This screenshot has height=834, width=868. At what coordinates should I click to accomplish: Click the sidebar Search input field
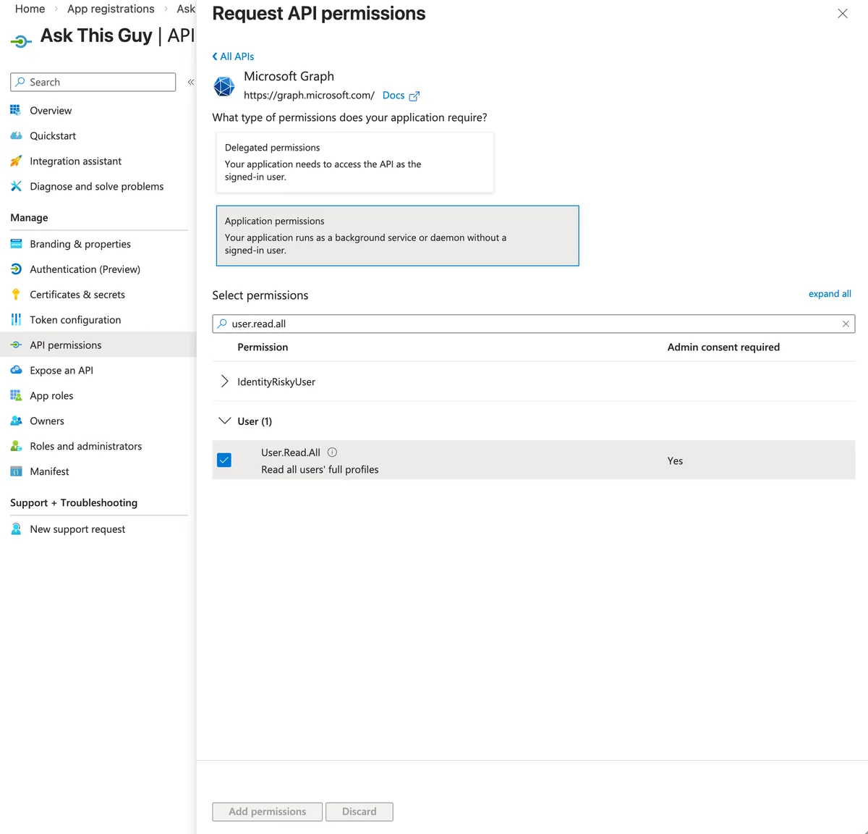(x=93, y=82)
